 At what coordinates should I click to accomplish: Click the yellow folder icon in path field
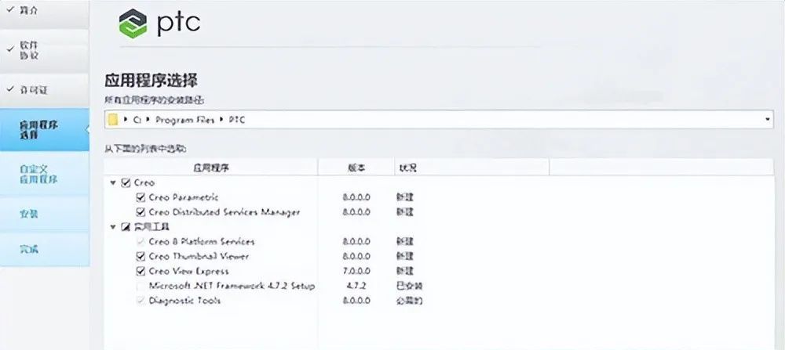point(113,120)
